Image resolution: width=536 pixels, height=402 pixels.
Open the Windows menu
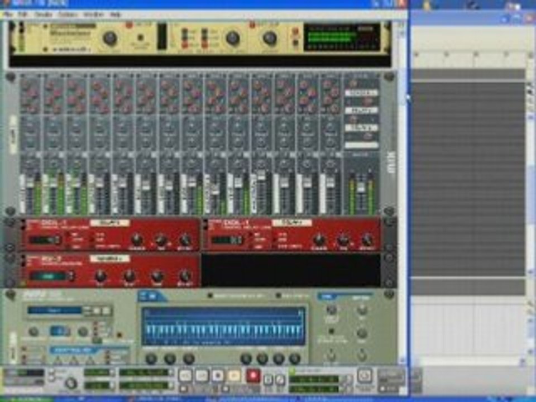(94, 15)
